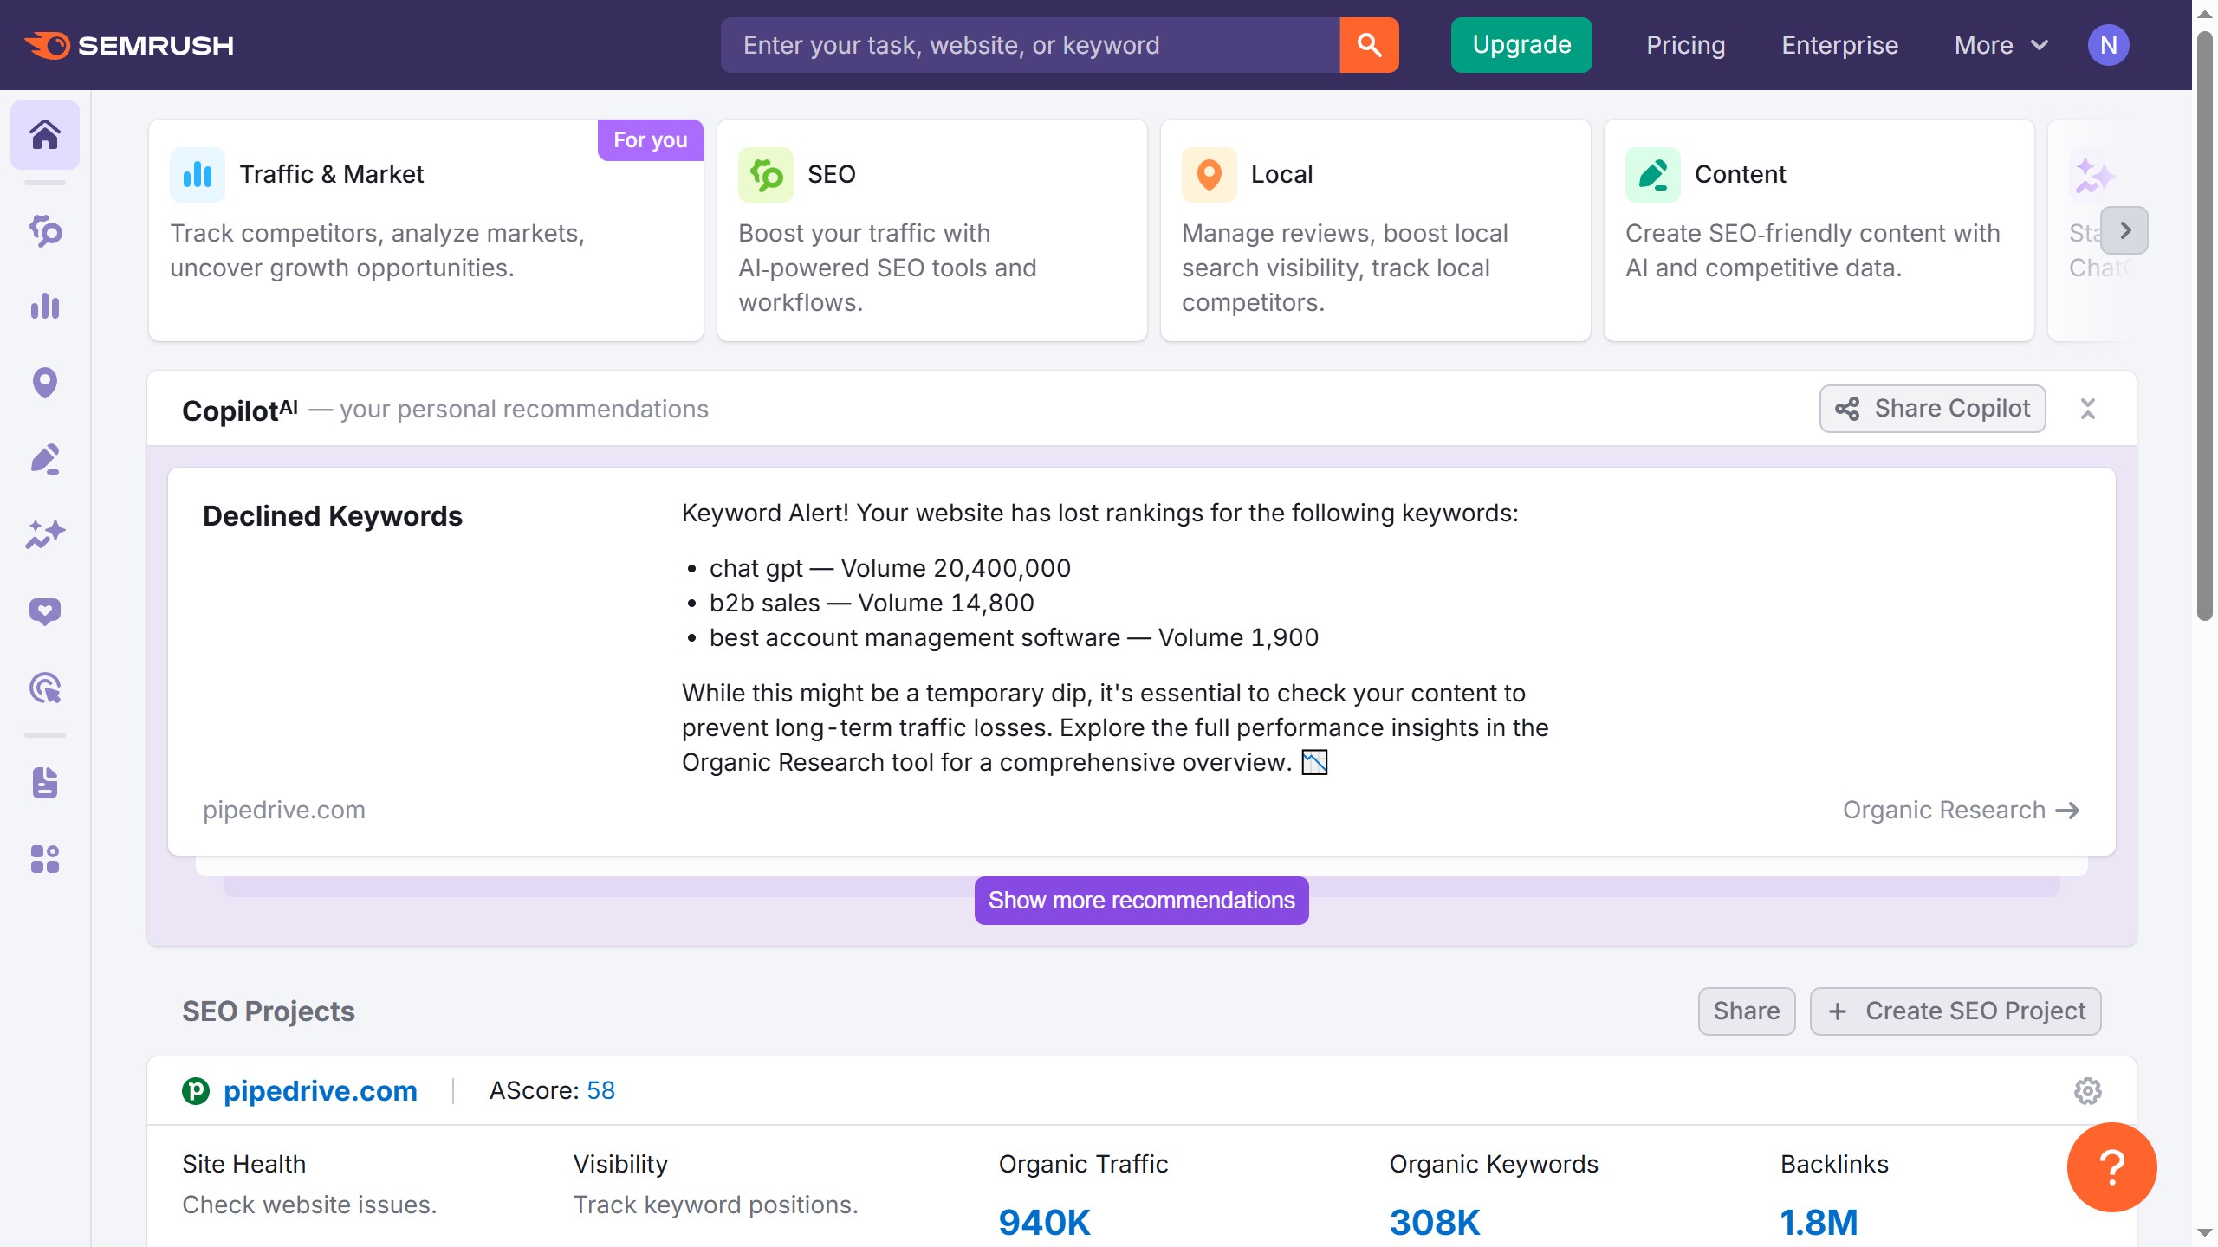2218x1247 pixels.
Task: Show next toolkit cards with chevron
Action: [2125, 230]
